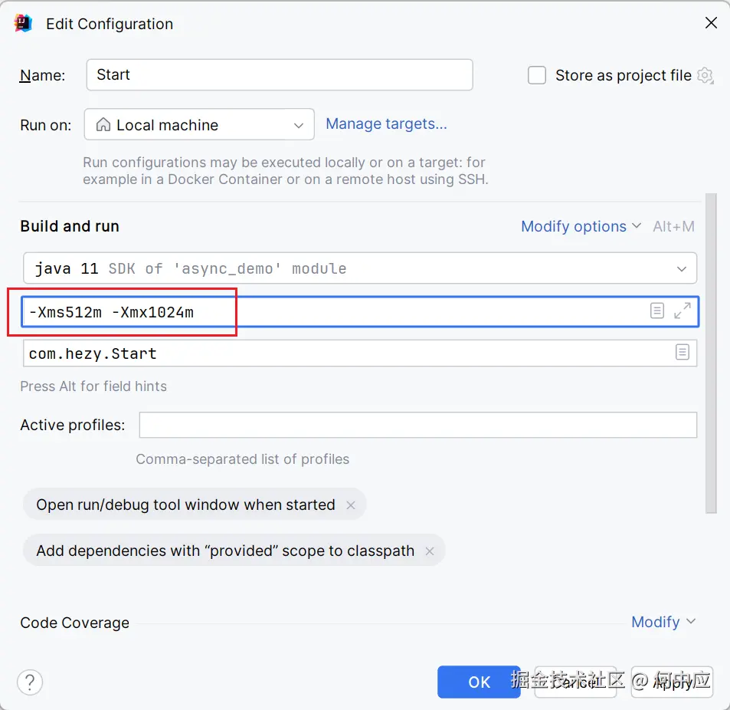Image resolution: width=730 pixels, height=710 pixels.
Task: Click the IntelliJ IDEA logo icon
Action: coord(24,24)
